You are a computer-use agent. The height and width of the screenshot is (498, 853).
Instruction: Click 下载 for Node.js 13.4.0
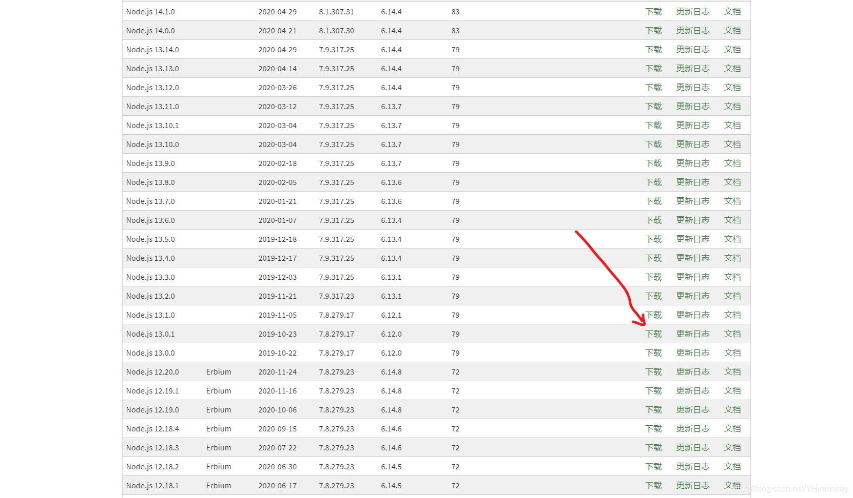tap(653, 258)
